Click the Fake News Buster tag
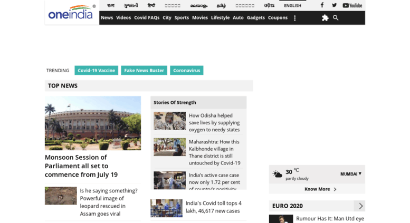410x223 pixels. [x=144, y=70]
